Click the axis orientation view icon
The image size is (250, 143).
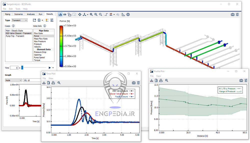[x=84, y=15]
